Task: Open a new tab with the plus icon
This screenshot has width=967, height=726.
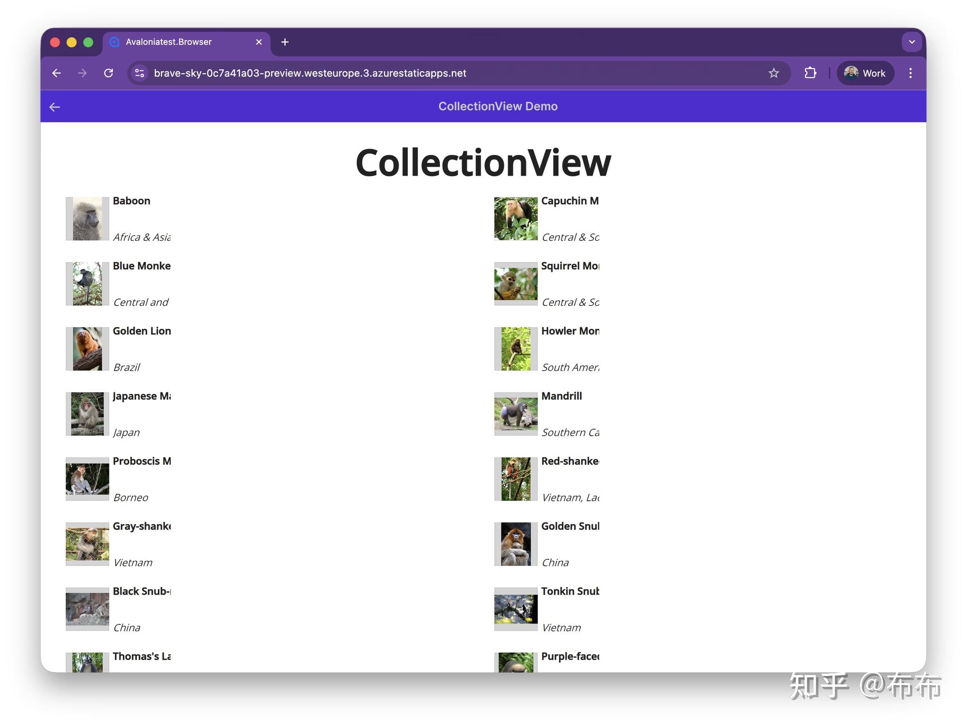Action: click(285, 42)
